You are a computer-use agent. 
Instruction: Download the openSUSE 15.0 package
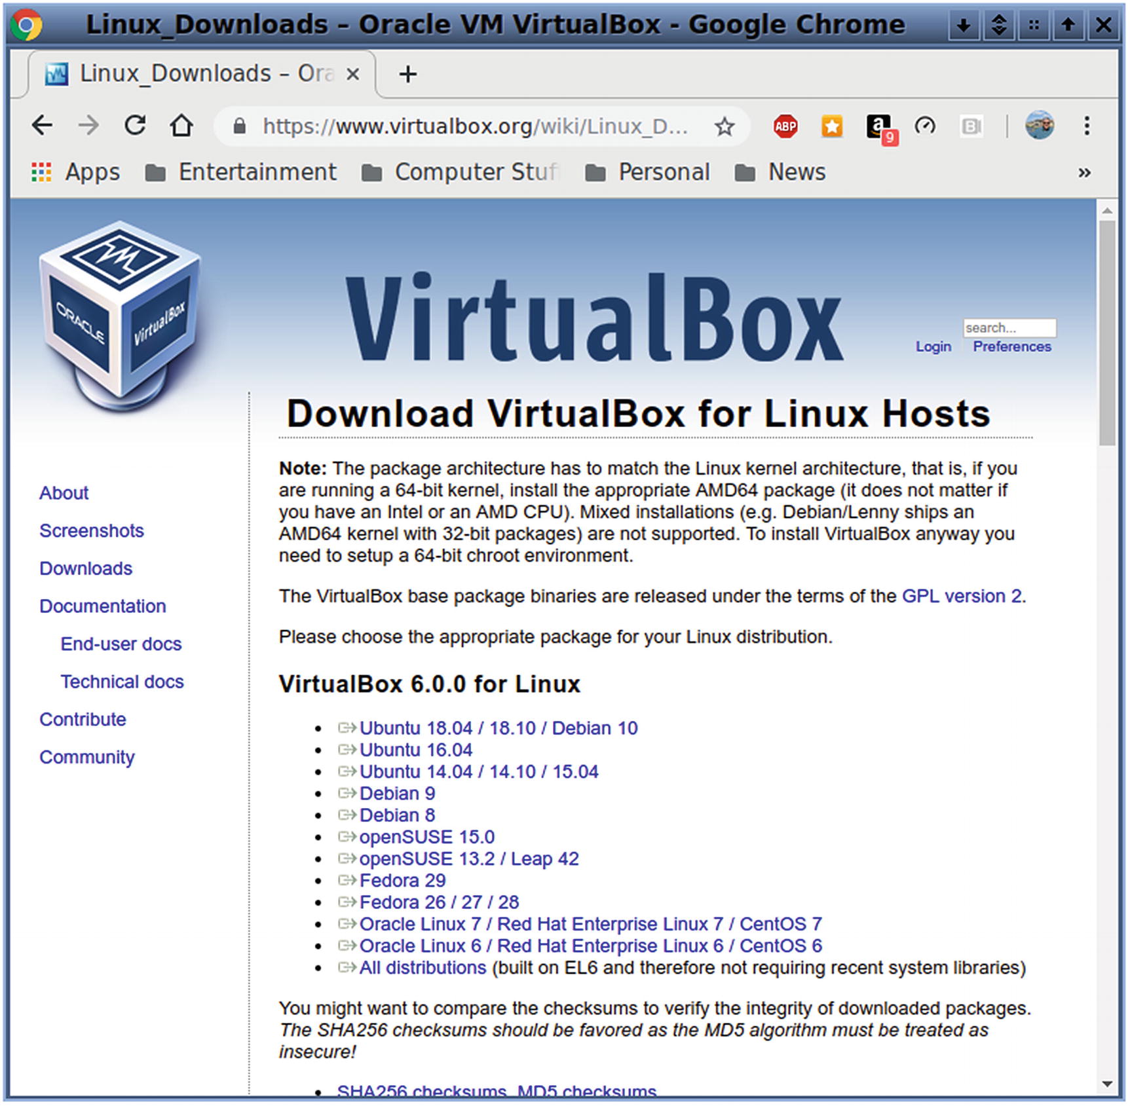[x=427, y=837]
